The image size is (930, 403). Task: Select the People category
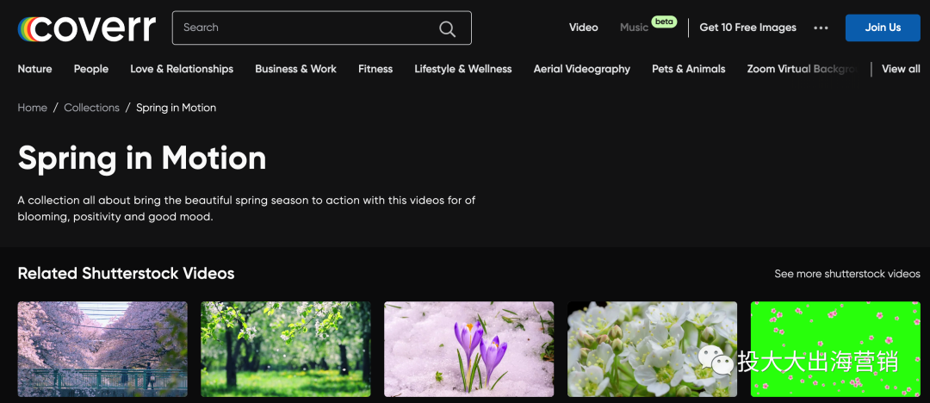pos(91,69)
